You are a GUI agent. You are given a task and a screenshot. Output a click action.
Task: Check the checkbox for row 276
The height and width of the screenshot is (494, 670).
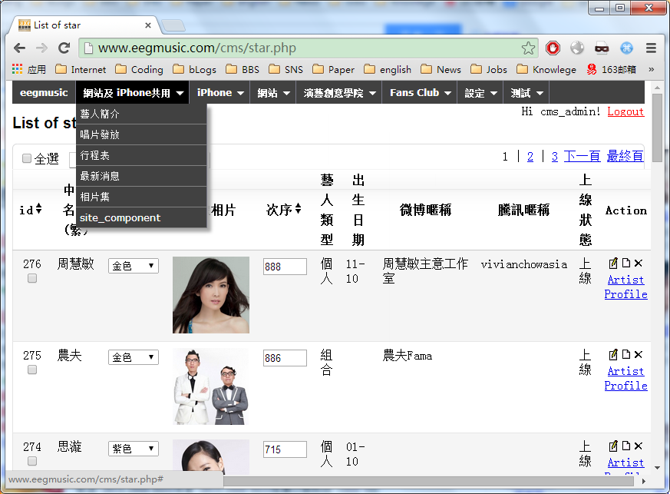32,278
